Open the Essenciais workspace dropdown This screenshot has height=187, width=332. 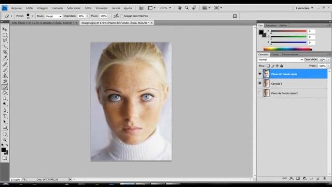click(305, 8)
